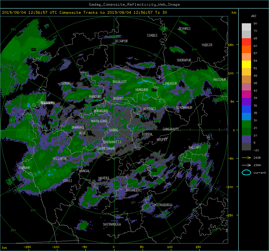
Task: Click the SHORAPUR label
Action: click(x=184, y=60)
